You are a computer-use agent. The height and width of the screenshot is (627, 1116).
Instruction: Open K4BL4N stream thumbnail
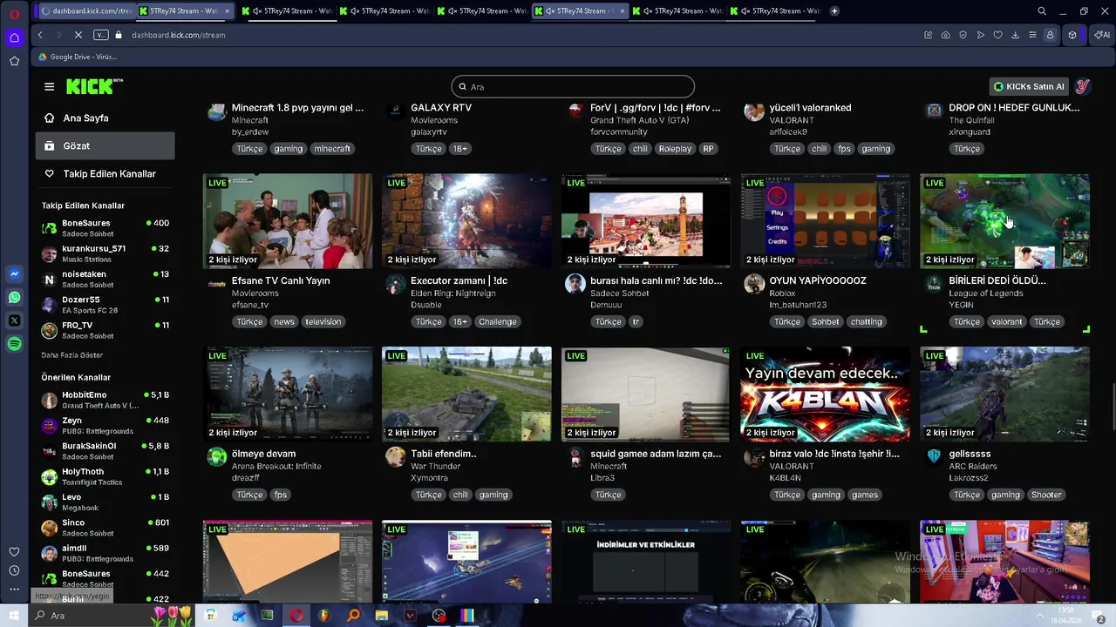(x=825, y=394)
